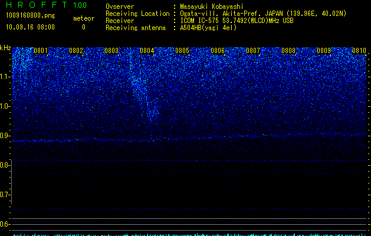Click the 0808 time marker
The width and height of the screenshot is (371, 236).
click(288, 51)
